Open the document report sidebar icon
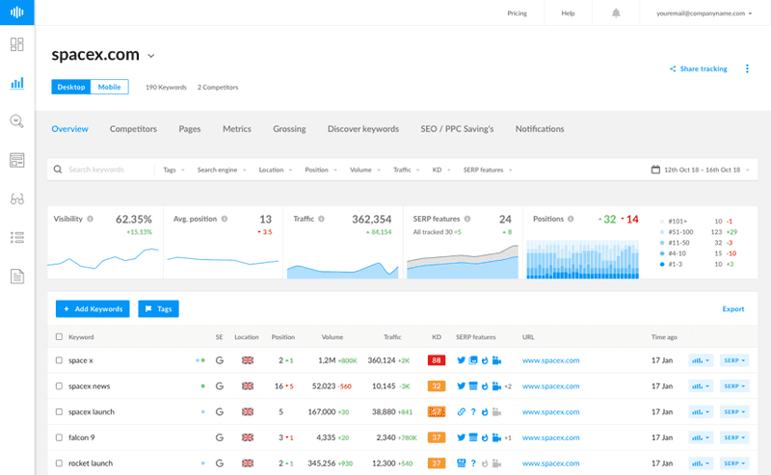Viewport: 771px width, 475px height. pyautogui.click(x=16, y=277)
